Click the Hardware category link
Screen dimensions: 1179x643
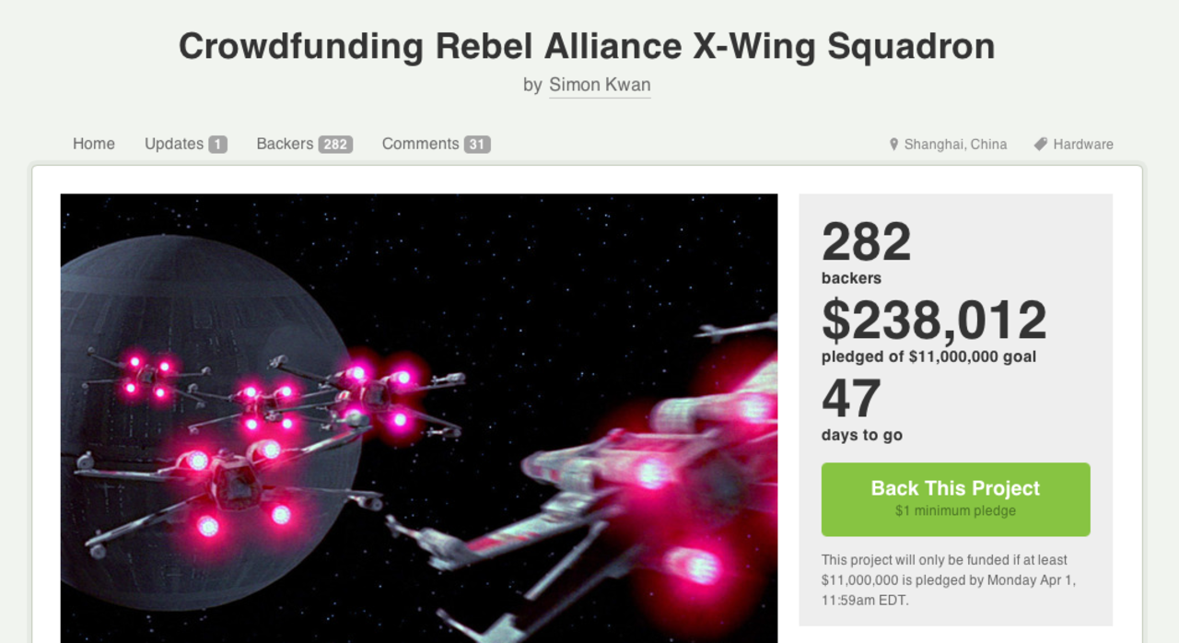coord(1082,144)
